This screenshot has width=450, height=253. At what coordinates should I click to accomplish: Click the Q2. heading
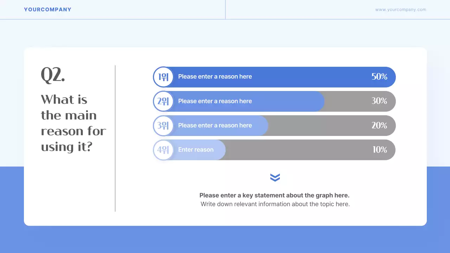click(x=53, y=75)
